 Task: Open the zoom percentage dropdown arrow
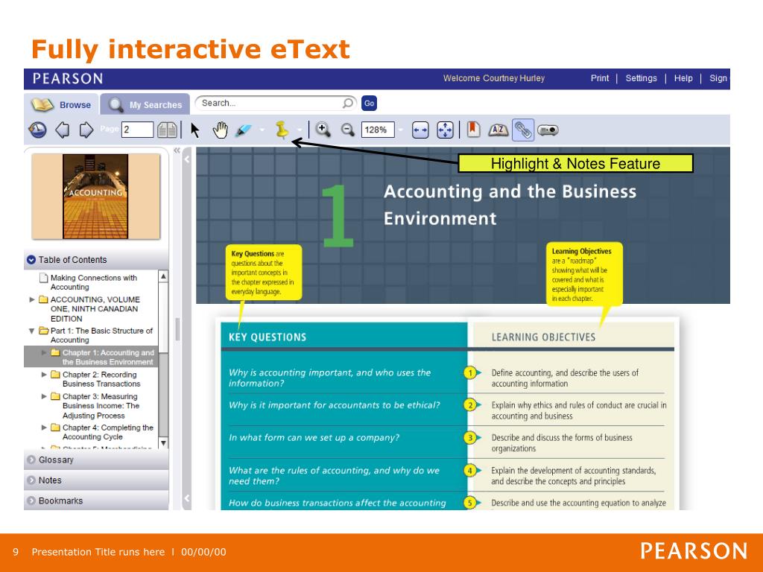(x=400, y=130)
